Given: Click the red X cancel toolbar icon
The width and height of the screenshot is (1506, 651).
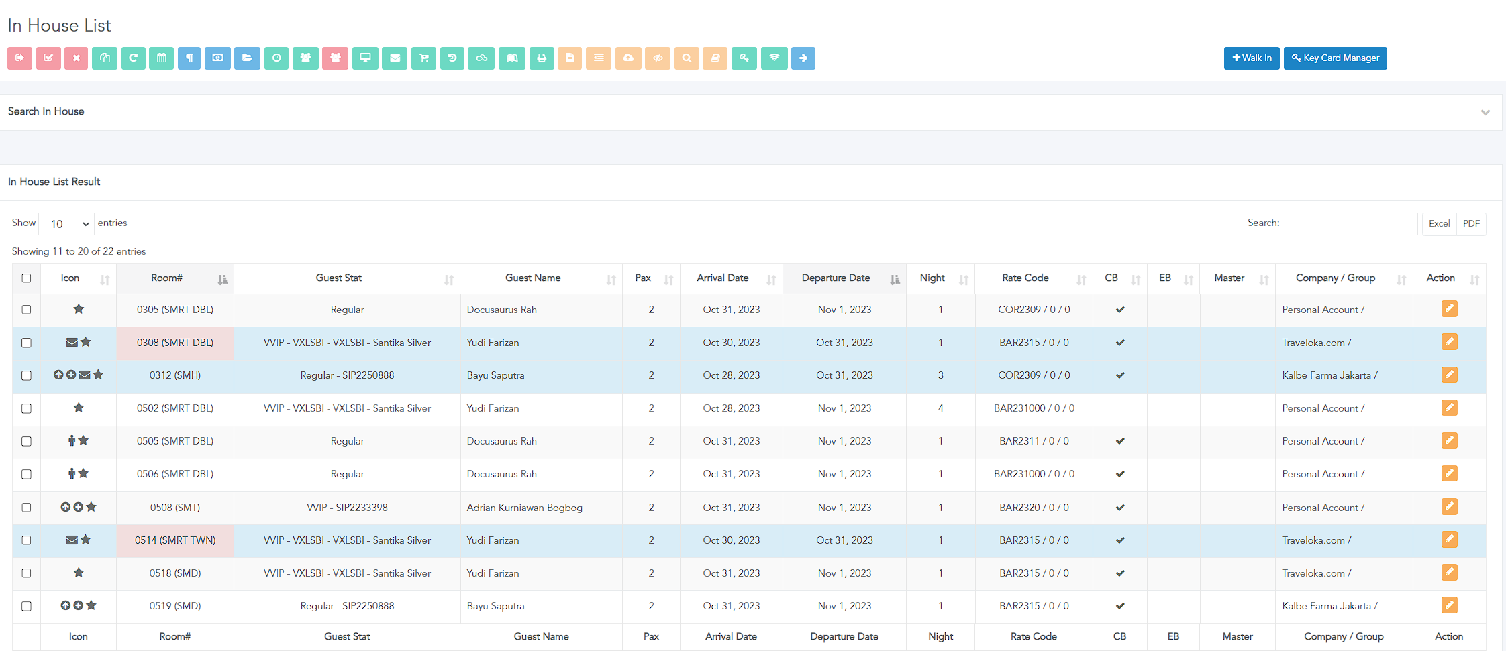Looking at the screenshot, I should (x=77, y=58).
